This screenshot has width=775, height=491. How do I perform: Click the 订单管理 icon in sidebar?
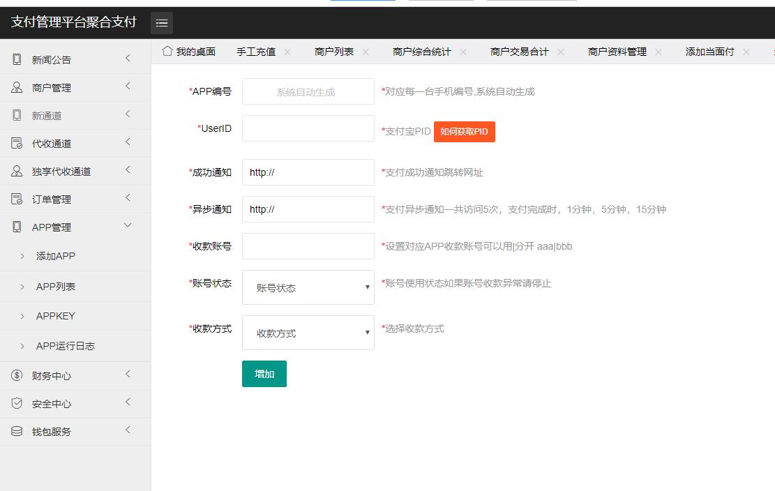coord(17,199)
